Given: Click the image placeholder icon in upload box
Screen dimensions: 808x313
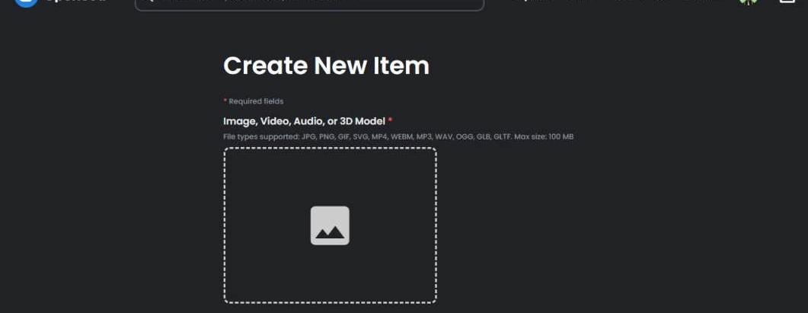Looking at the screenshot, I should [330, 225].
